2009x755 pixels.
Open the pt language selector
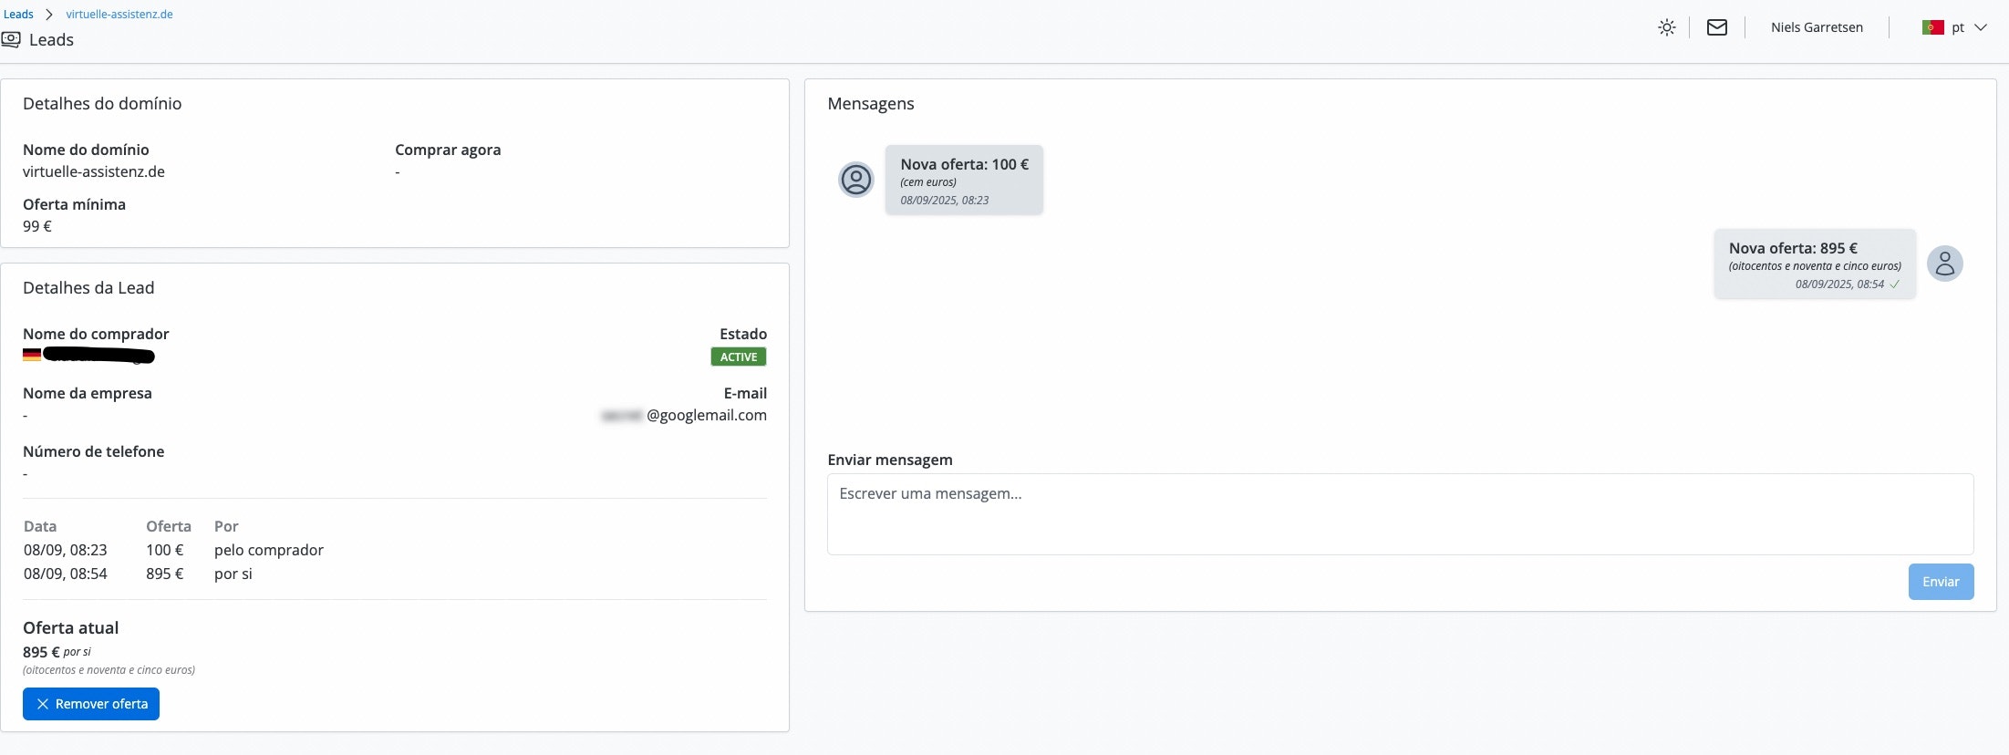click(1957, 27)
